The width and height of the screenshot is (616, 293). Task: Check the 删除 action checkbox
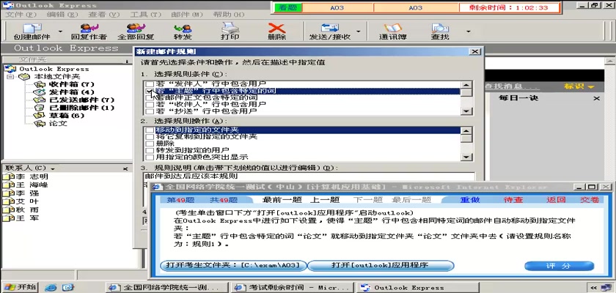(149, 144)
